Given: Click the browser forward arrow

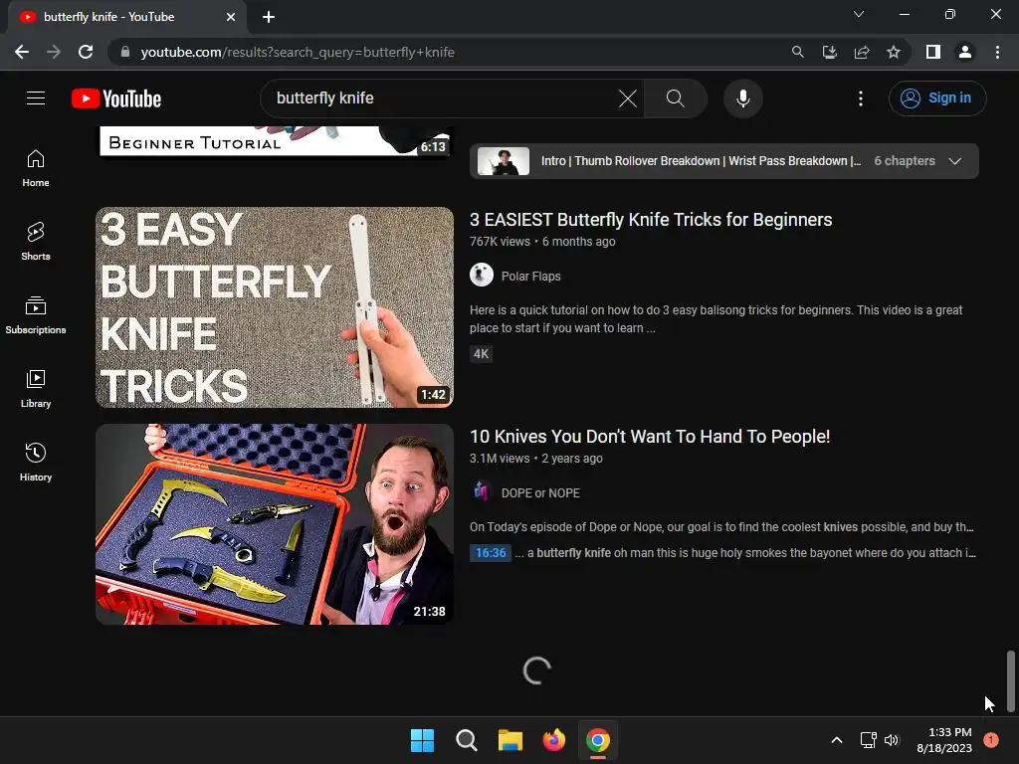Looking at the screenshot, I should (54, 52).
